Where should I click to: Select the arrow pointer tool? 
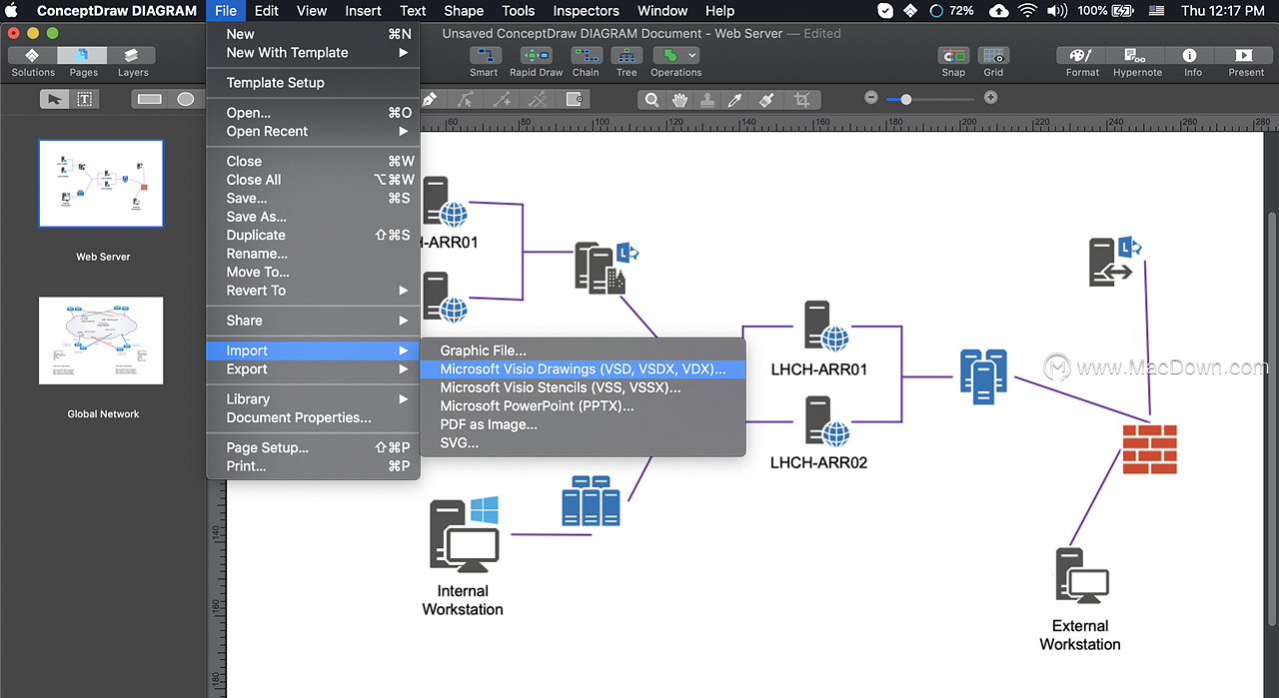[x=54, y=99]
